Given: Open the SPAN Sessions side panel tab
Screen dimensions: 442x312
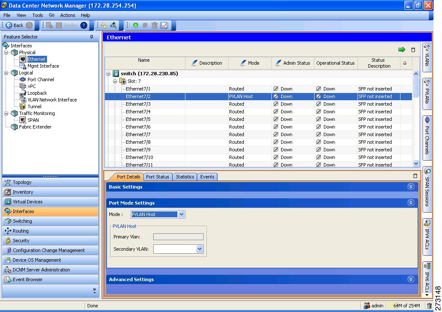Looking at the screenshot, I should (427, 189).
